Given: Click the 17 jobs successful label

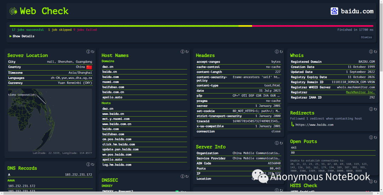Looking at the screenshot, I should pyautogui.click(x=28, y=30).
